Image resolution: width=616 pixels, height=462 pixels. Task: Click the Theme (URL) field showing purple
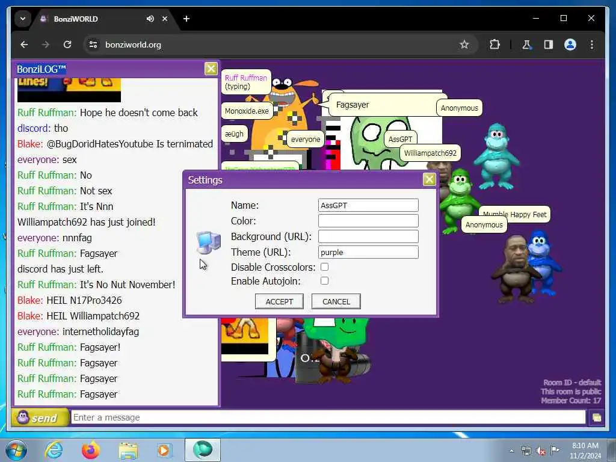click(x=368, y=252)
